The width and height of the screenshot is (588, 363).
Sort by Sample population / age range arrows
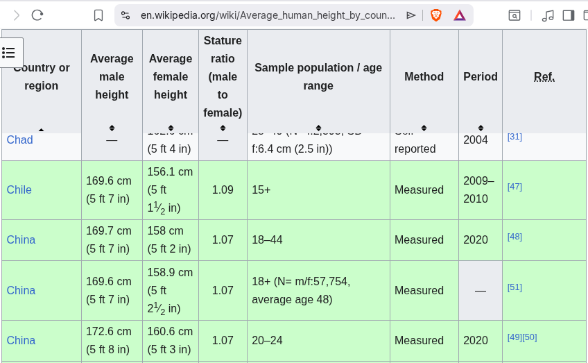click(x=318, y=128)
